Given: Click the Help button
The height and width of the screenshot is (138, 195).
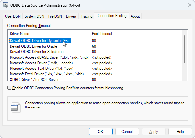Looking at the screenshot, I should (x=180, y=131).
